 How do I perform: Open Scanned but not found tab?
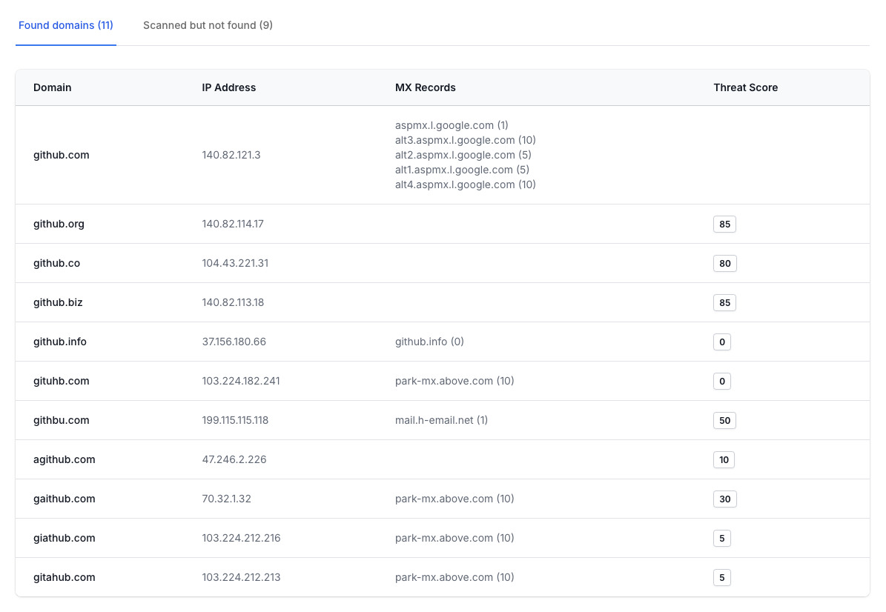(208, 25)
